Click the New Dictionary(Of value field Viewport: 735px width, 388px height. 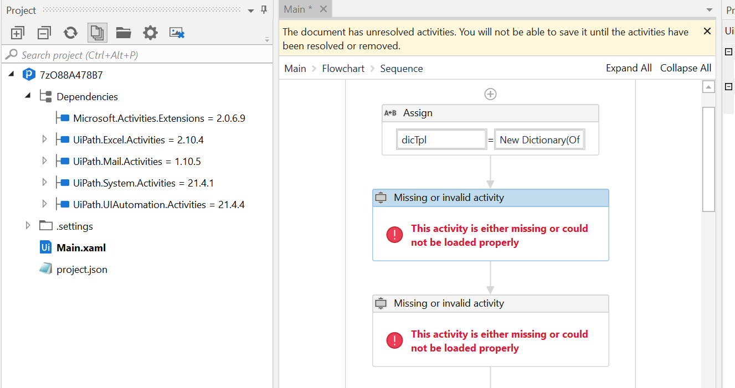point(539,140)
